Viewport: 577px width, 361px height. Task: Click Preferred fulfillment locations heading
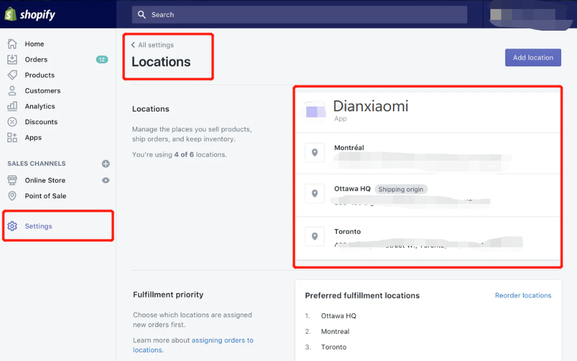click(x=362, y=295)
